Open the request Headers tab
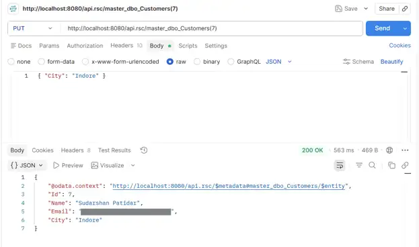 coord(126,46)
